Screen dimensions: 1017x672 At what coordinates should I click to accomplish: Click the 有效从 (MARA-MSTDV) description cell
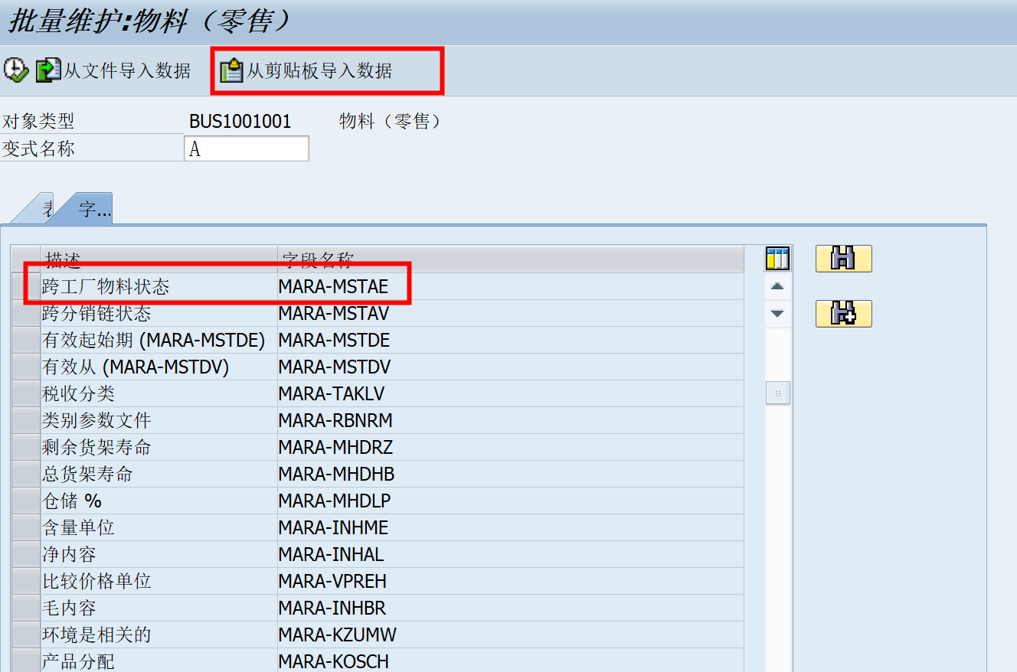(x=159, y=367)
